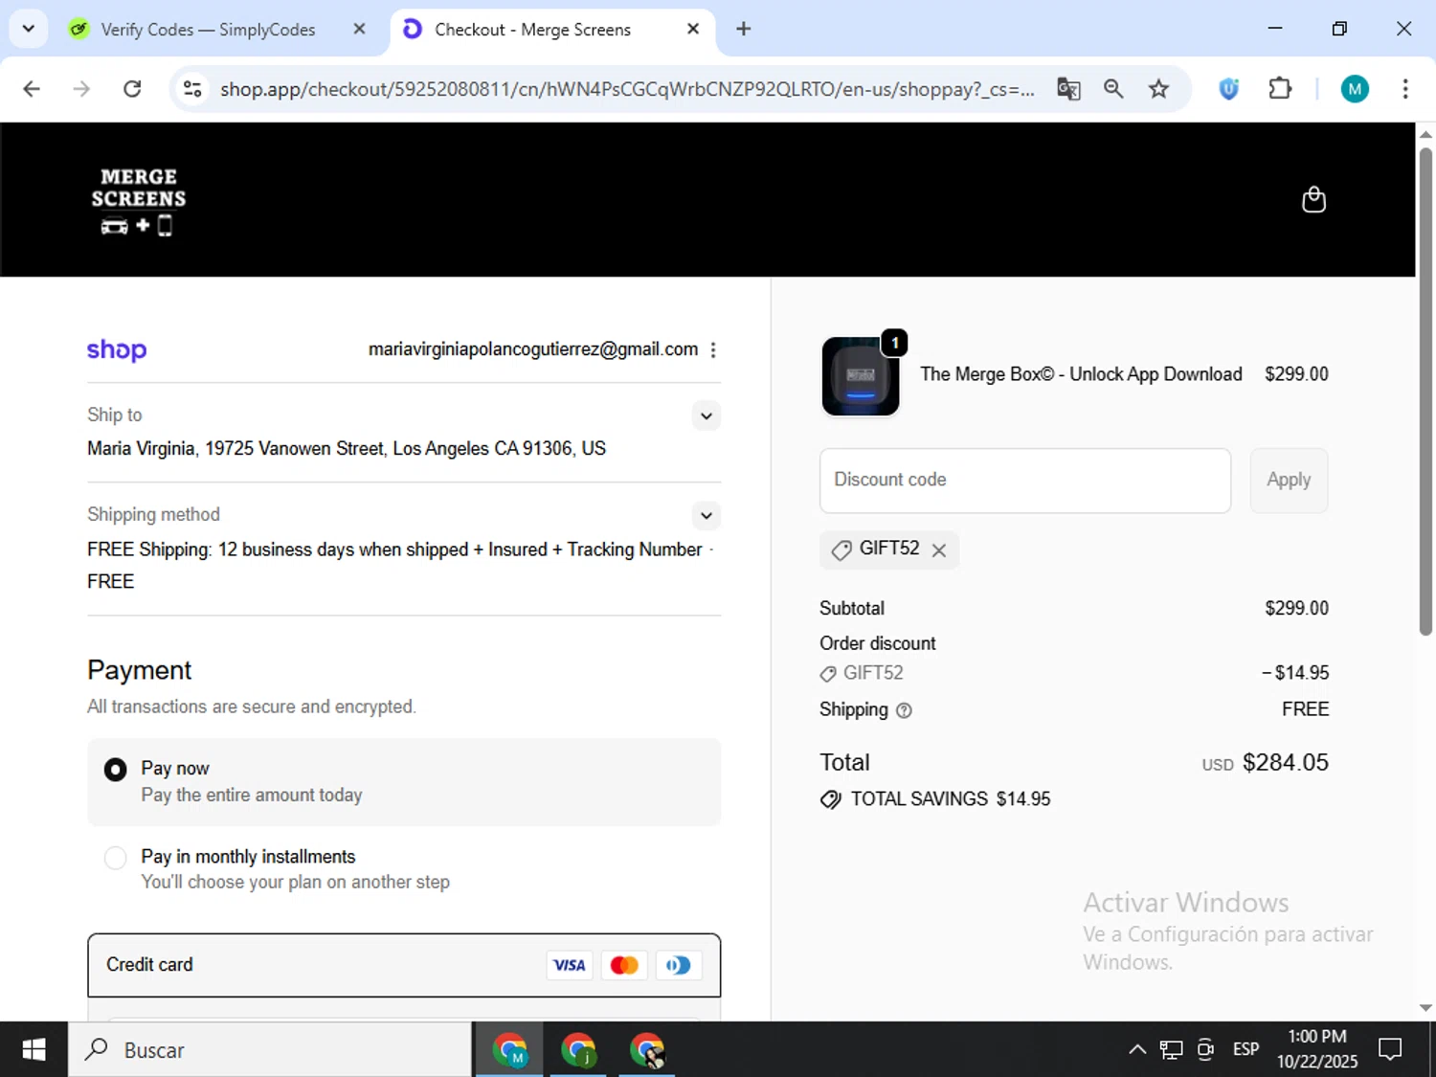1436x1077 pixels.
Task: Close the Checkout Merge Screens tab
Action: coord(693,29)
